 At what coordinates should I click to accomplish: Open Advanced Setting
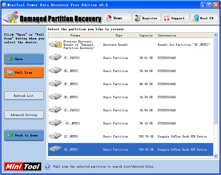(24, 115)
